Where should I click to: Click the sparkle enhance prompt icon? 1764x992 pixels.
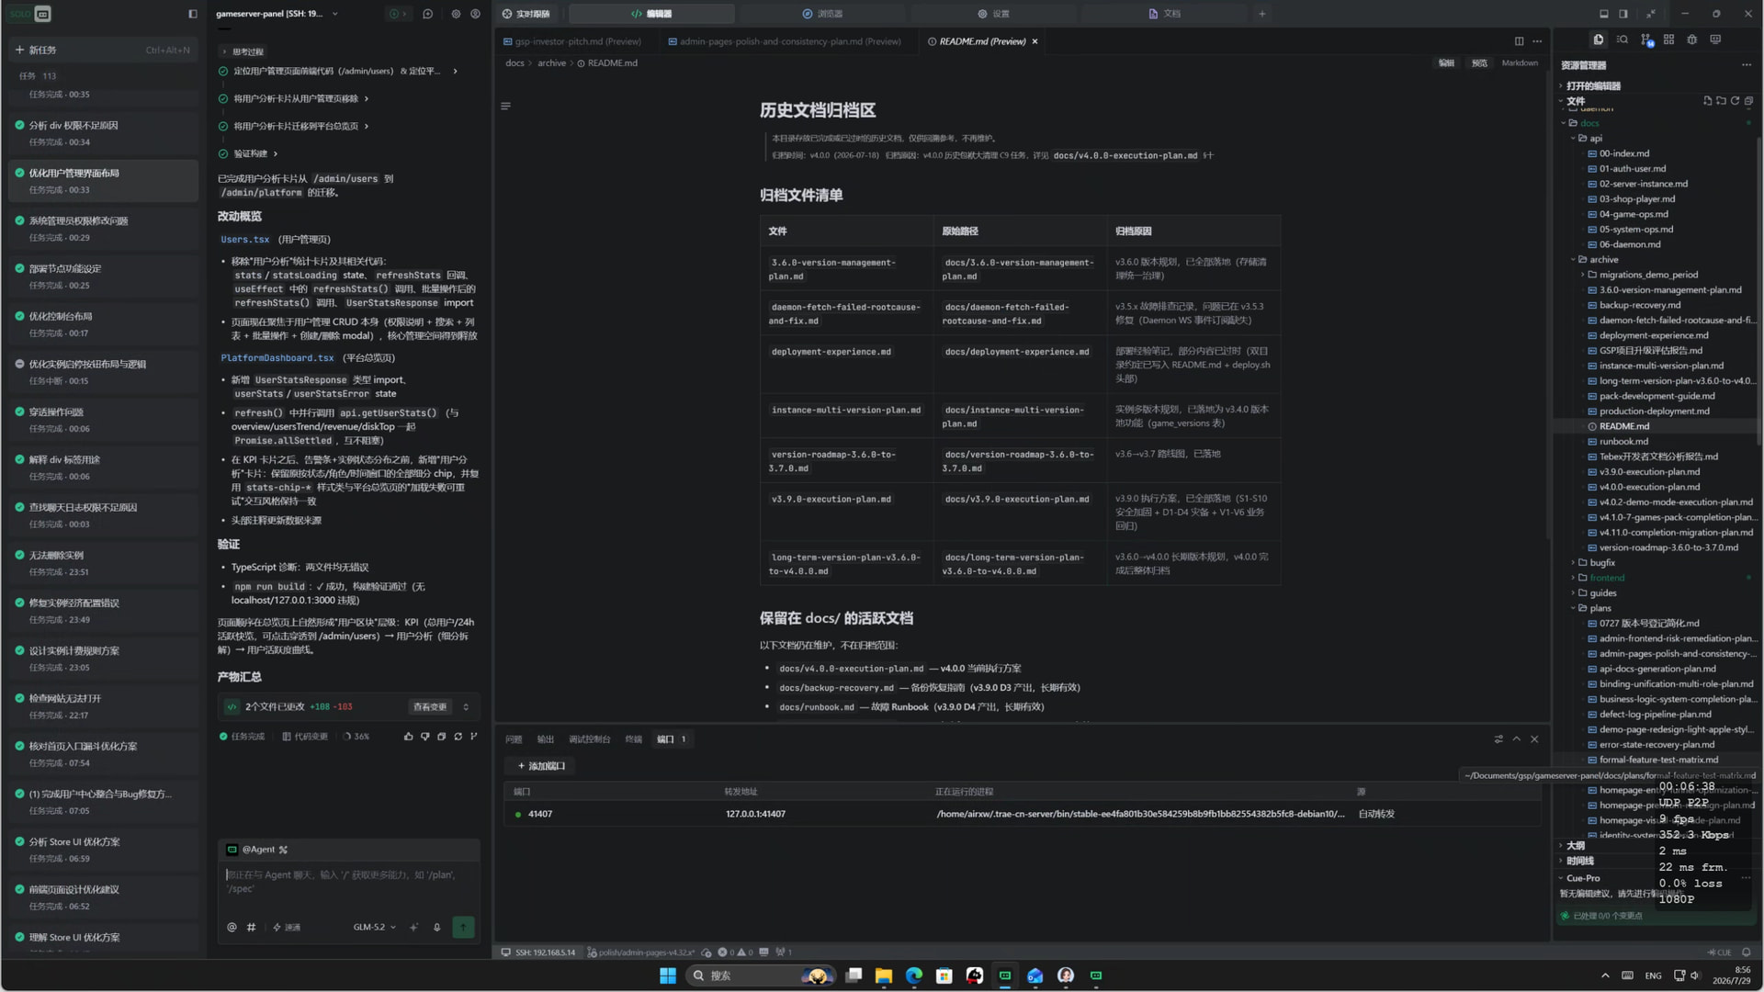pyautogui.click(x=413, y=928)
